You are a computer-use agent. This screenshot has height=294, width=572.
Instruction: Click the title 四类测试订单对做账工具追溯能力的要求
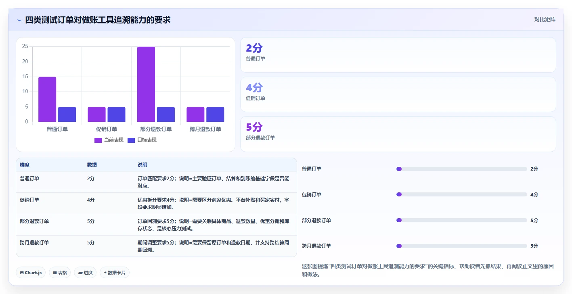tap(98, 20)
